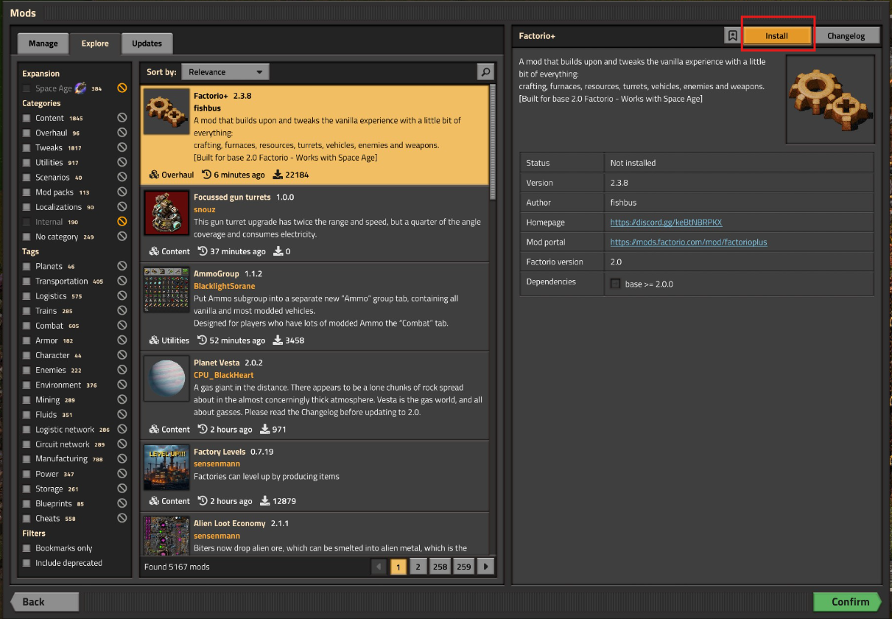Image resolution: width=892 pixels, height=619 pixels.
Task: Open the Sort by Relevance dropdown
Action: tap(225, 71)
